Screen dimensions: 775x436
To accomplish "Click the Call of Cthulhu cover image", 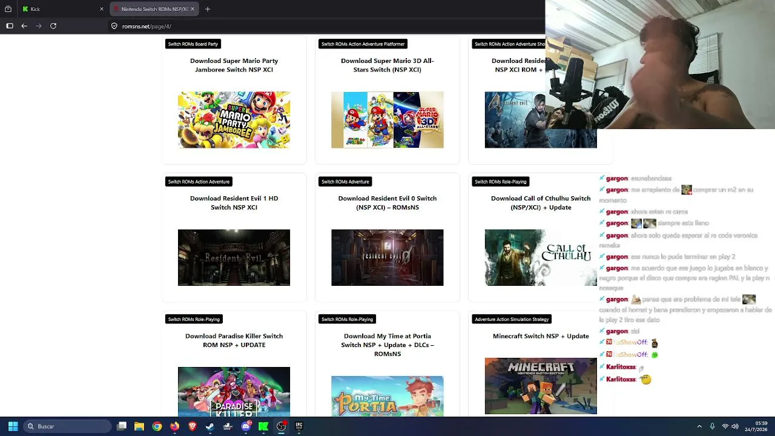I will 541,257.
